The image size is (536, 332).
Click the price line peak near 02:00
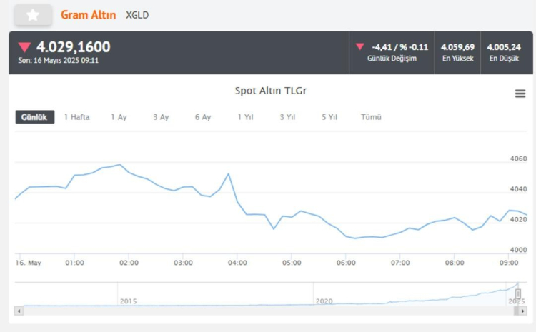[x=119, y=165]
